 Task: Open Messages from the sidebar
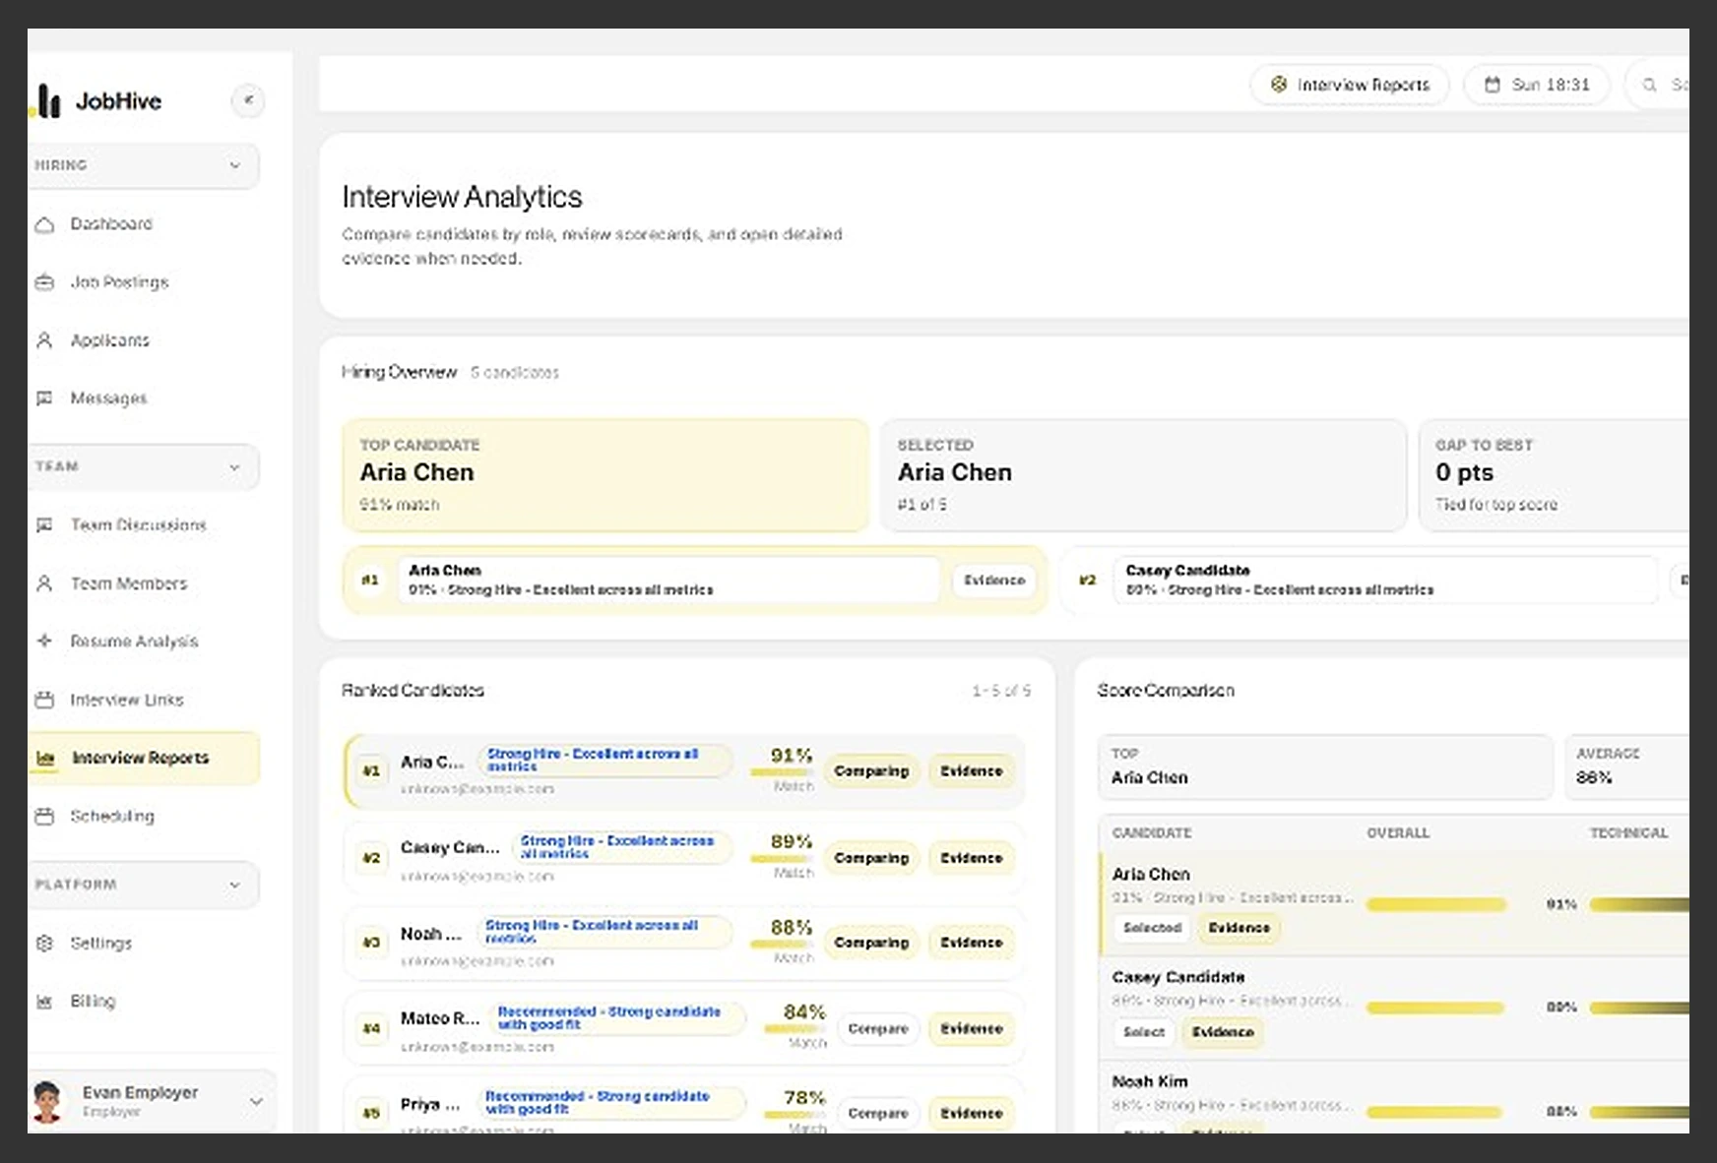point(144,398)
